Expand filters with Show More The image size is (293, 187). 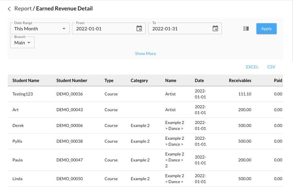(x=145, y=54)
